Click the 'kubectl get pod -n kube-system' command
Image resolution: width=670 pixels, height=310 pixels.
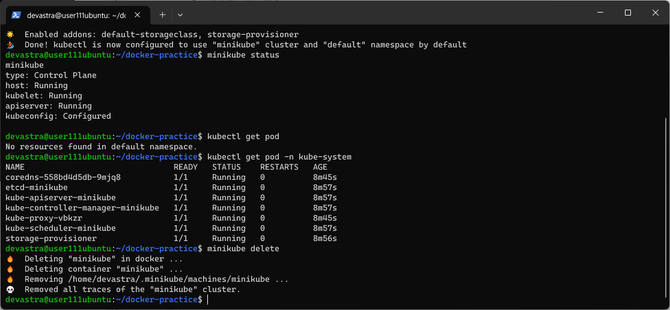pyautogui.click(x=279, y=157)
